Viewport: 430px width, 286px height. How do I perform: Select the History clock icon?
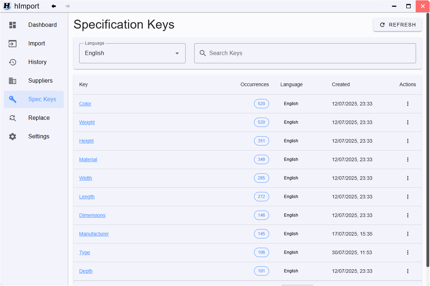(13, 62)
